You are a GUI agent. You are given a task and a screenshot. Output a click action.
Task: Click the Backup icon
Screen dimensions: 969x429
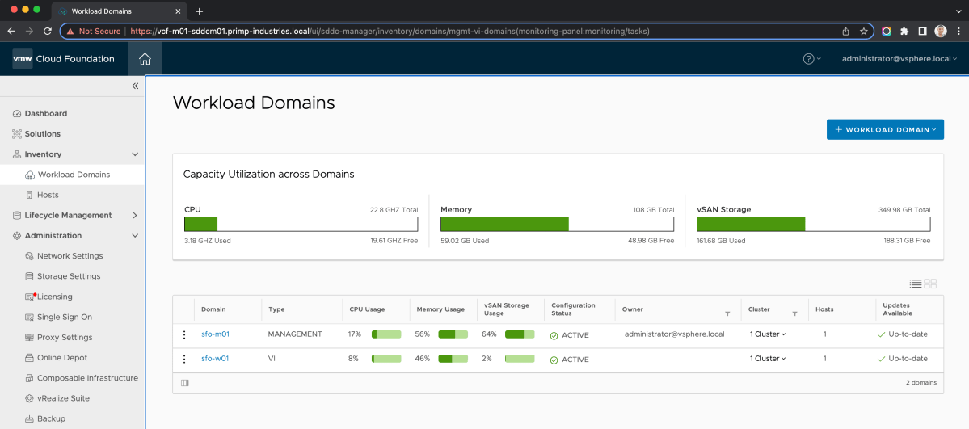29,419
